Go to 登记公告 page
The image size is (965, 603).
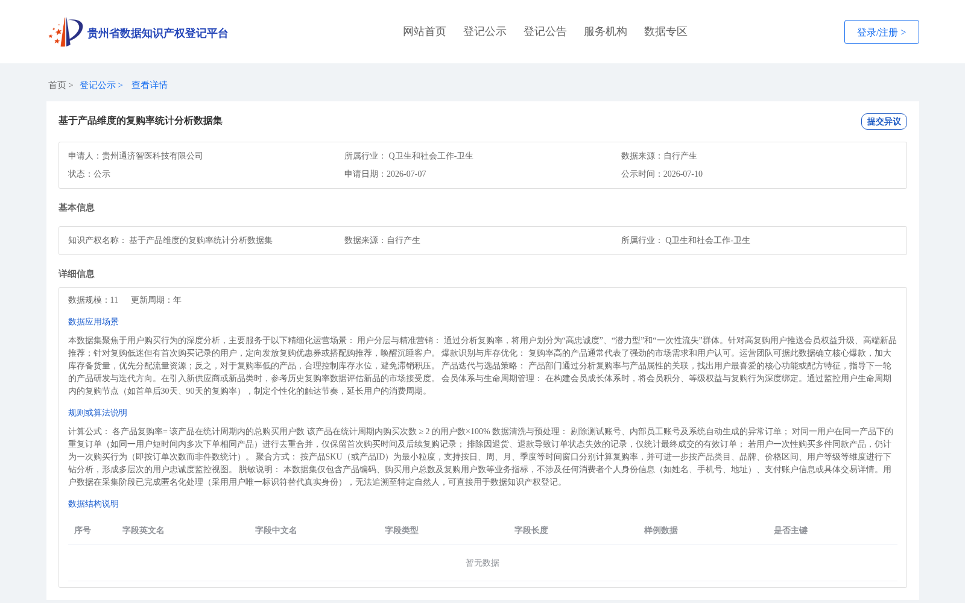click(545, 31)
